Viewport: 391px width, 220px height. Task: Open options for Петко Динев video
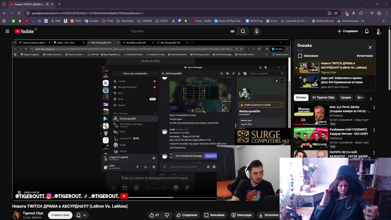click(x=374, y=108)
